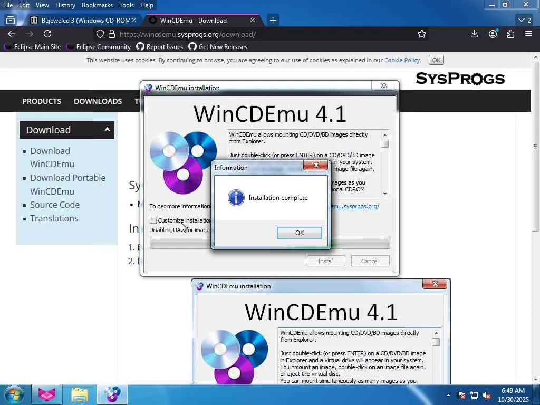
Task: Switch to WinCDEmu installer taskbar icon
Action: (112, 394)
